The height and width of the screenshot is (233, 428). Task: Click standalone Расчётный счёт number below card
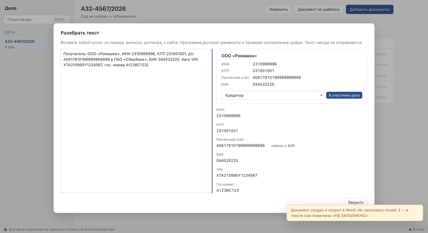point(240,146)
